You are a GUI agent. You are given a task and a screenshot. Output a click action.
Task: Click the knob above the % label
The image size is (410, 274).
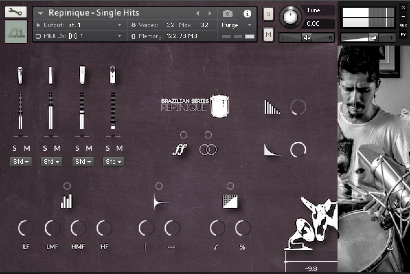point(243,228)
